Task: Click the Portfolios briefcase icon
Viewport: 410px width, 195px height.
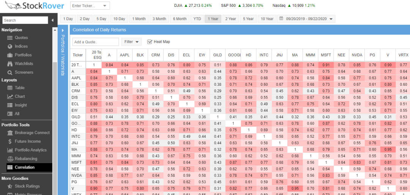Action: [x=10, y=55]
